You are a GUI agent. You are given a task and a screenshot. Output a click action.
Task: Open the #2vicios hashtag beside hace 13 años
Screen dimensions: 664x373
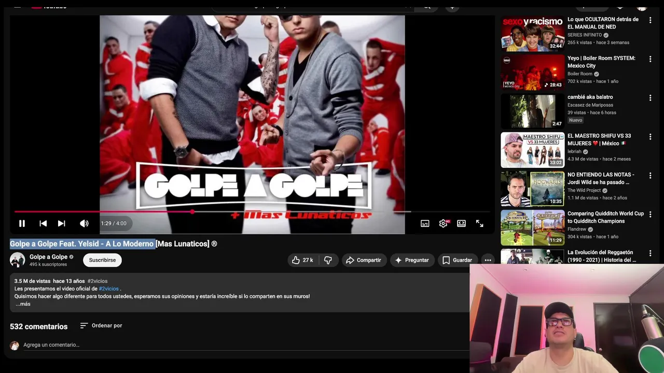tap(98, 281)
